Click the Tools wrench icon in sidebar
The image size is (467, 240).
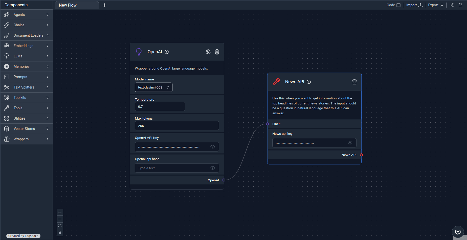coord(7,108)
